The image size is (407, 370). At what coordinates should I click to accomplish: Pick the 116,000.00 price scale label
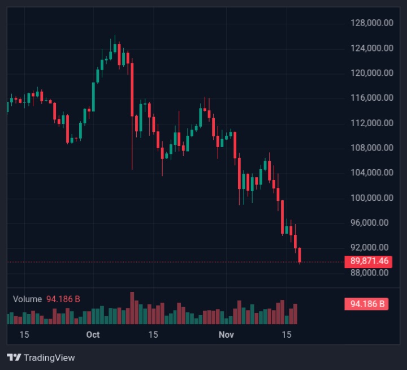tap(371, 97)
